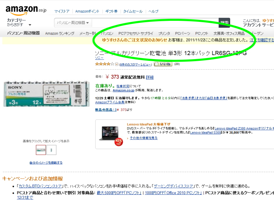274x205 pixels.
Task: Go to the プリンタ category tab
Action: click(x=164, y=33)
